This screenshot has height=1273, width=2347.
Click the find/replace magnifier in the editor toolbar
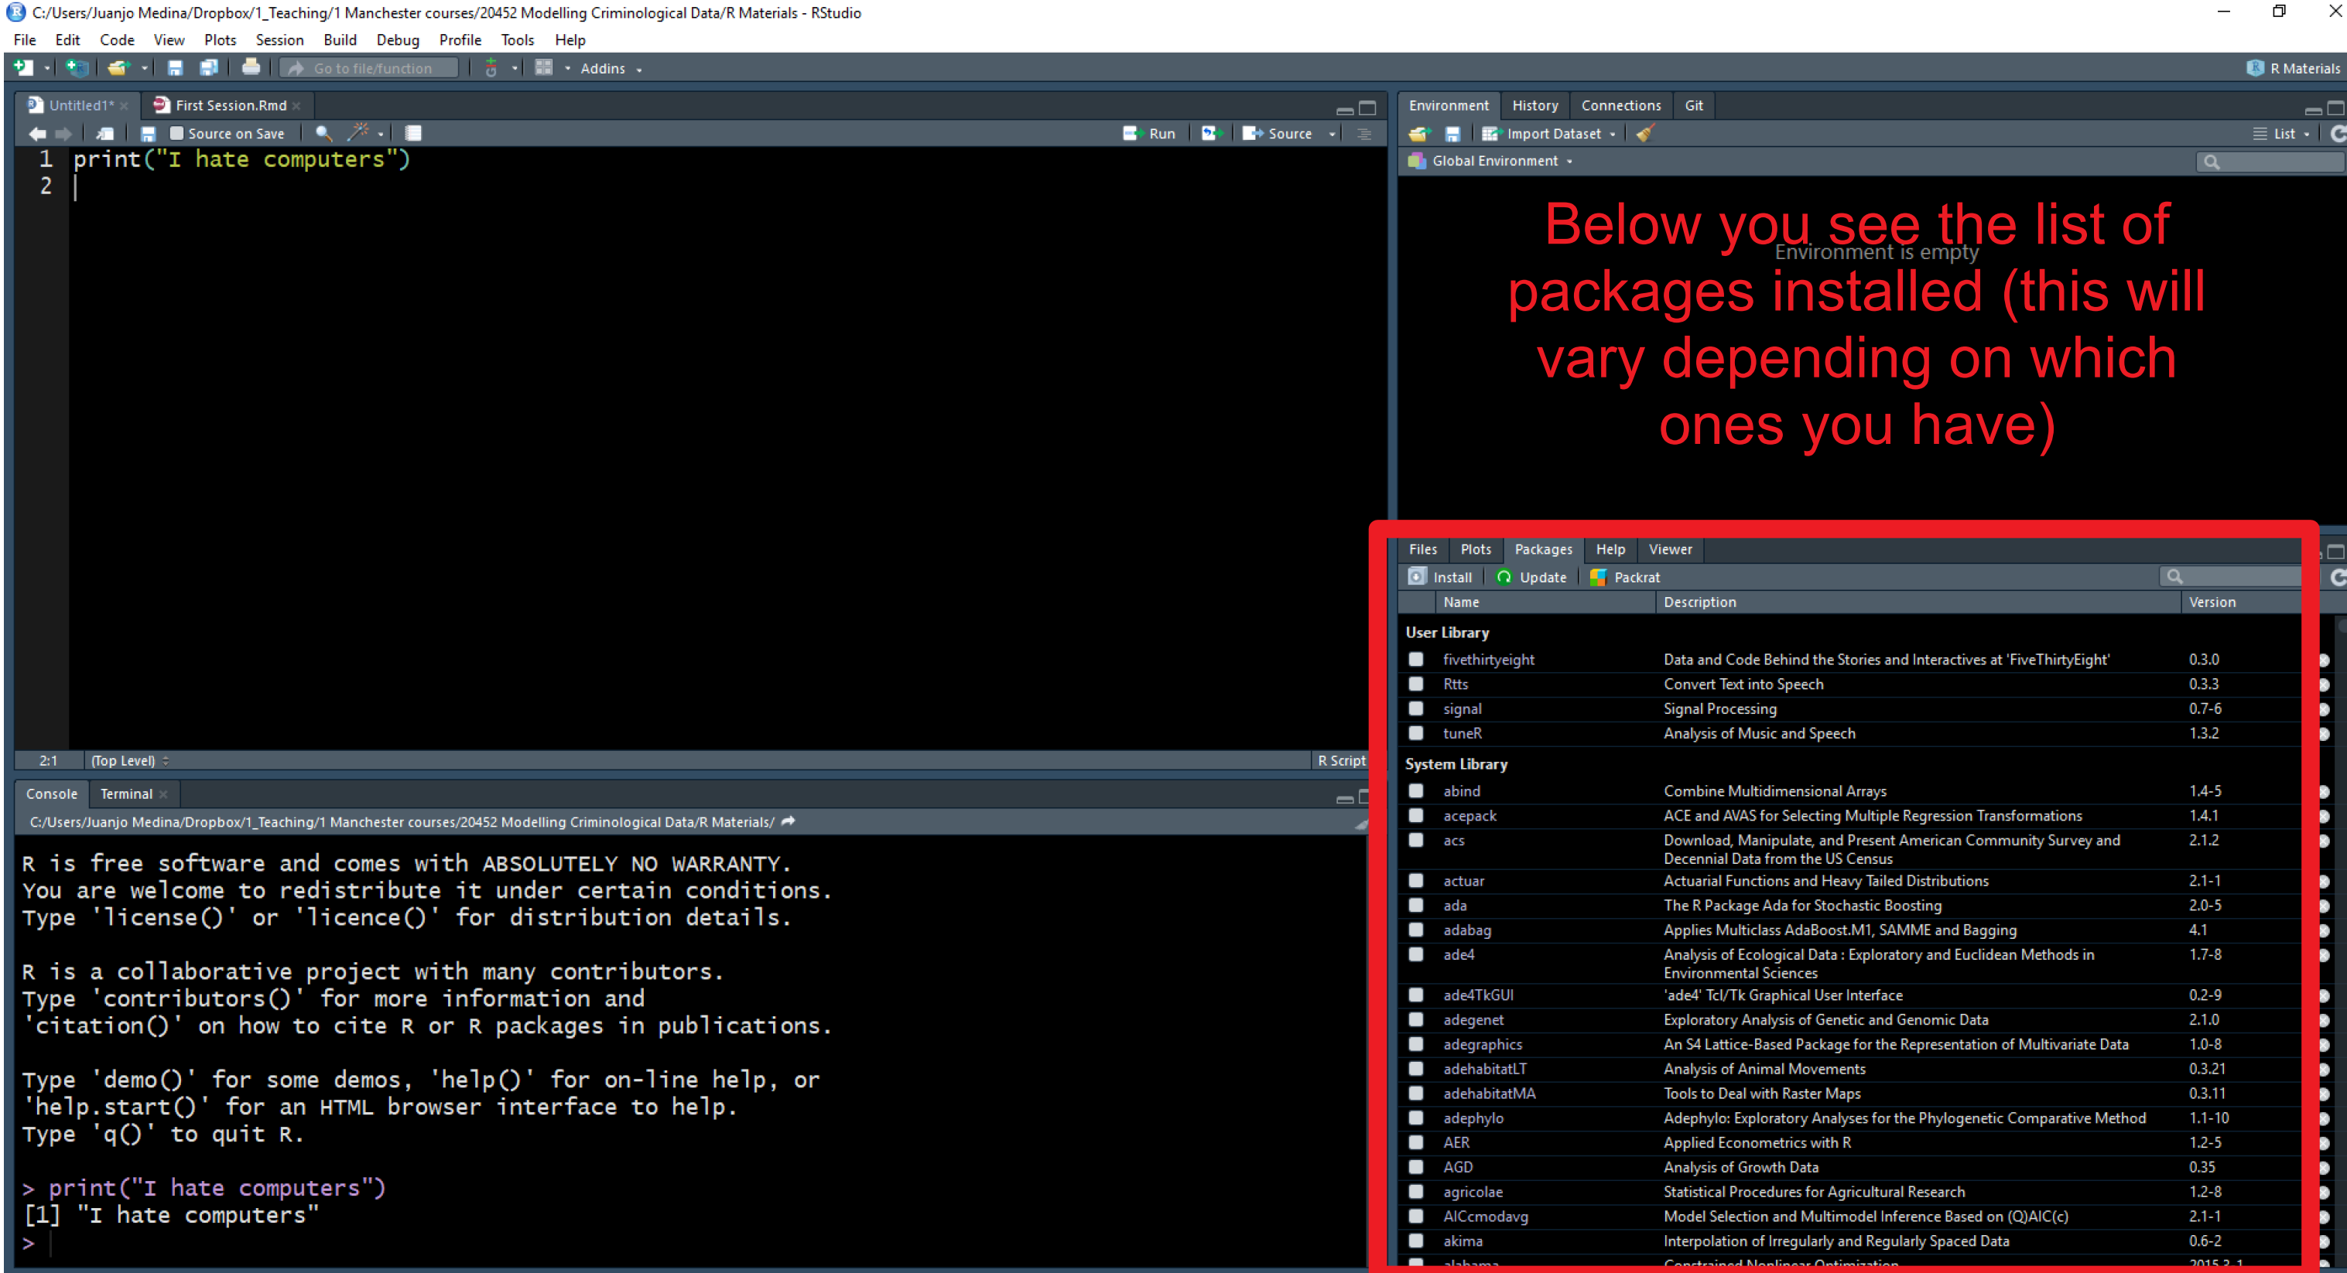click(323, 133)
